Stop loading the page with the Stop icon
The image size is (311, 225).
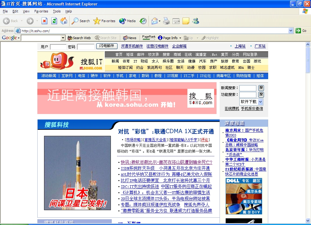(44, 21)
